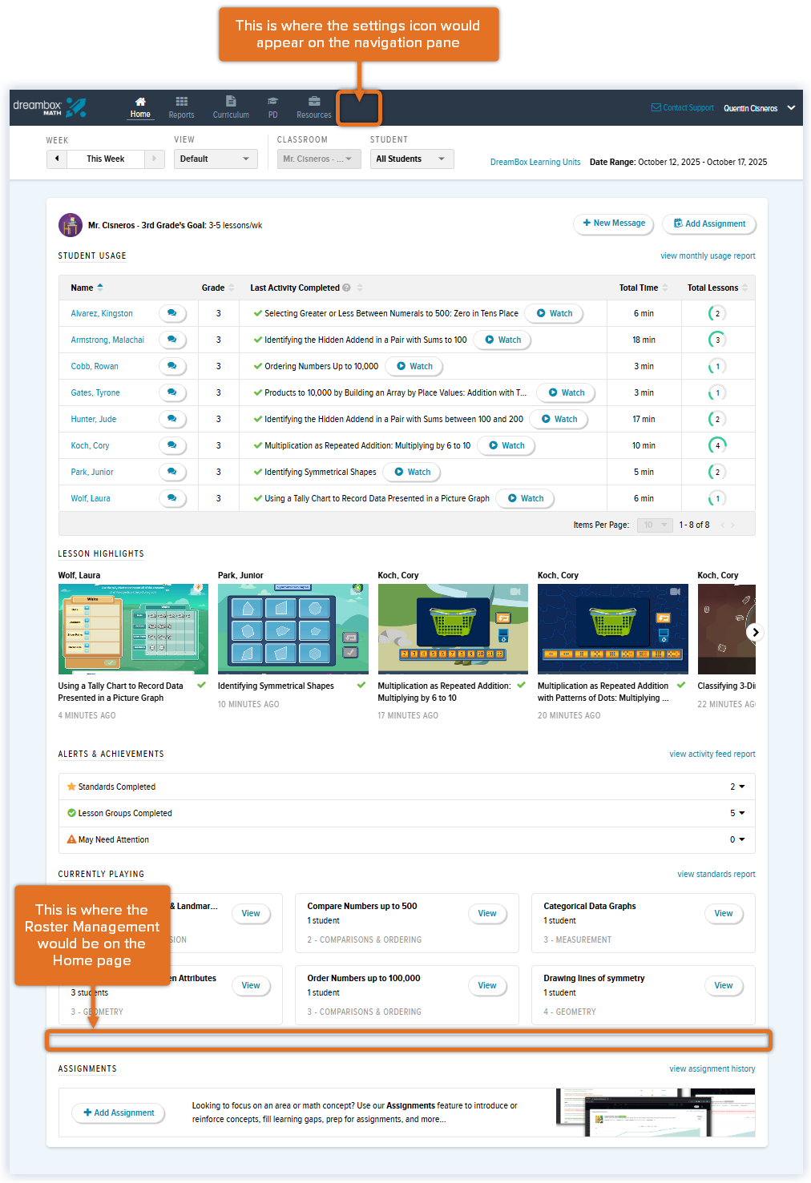Click Assignments feature preview image
The image size is (811, 1183).
656,1113
